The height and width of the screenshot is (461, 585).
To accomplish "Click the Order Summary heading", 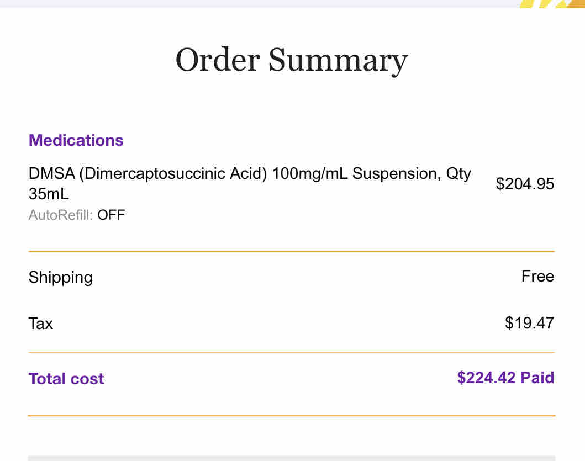I will click(291, 60).
